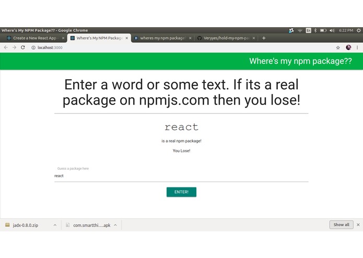Open the 6:22 PM clock menu
Image resolution: width=363 pixels, height=258 pixels.
[346, 30]
